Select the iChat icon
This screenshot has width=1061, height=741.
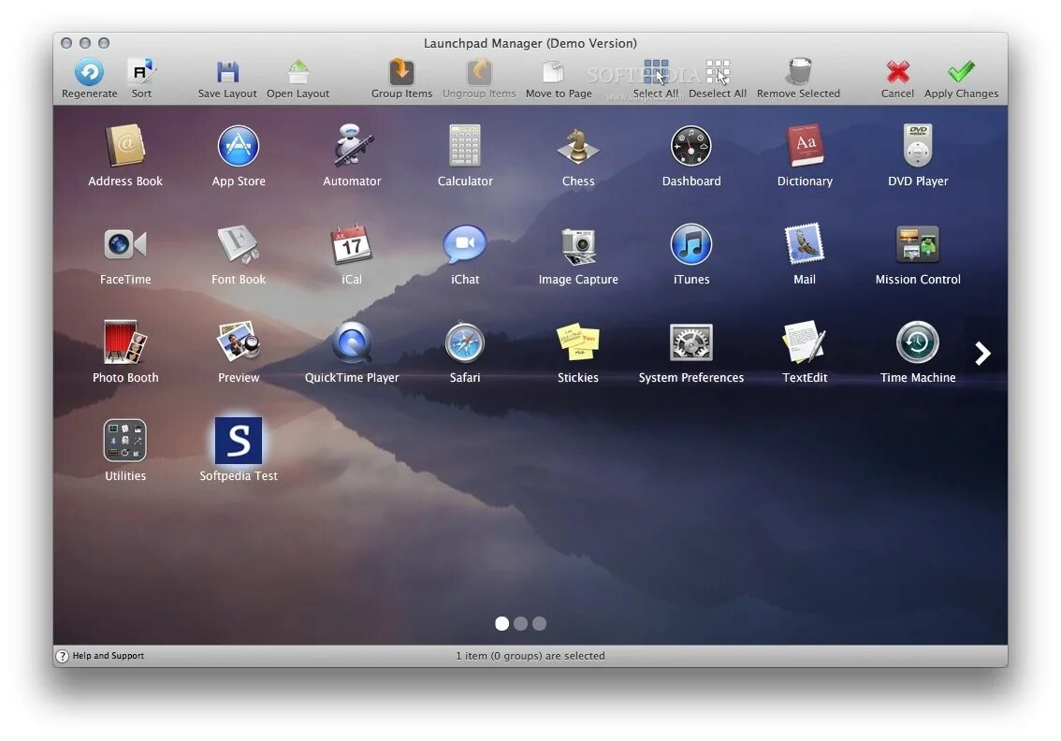click(x=465, y=243)
